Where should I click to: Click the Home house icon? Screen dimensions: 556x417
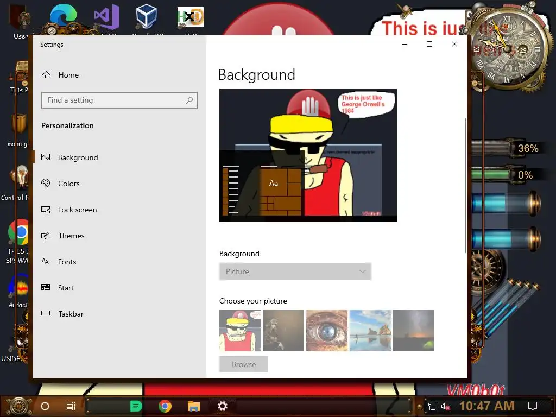pos(46,75)
